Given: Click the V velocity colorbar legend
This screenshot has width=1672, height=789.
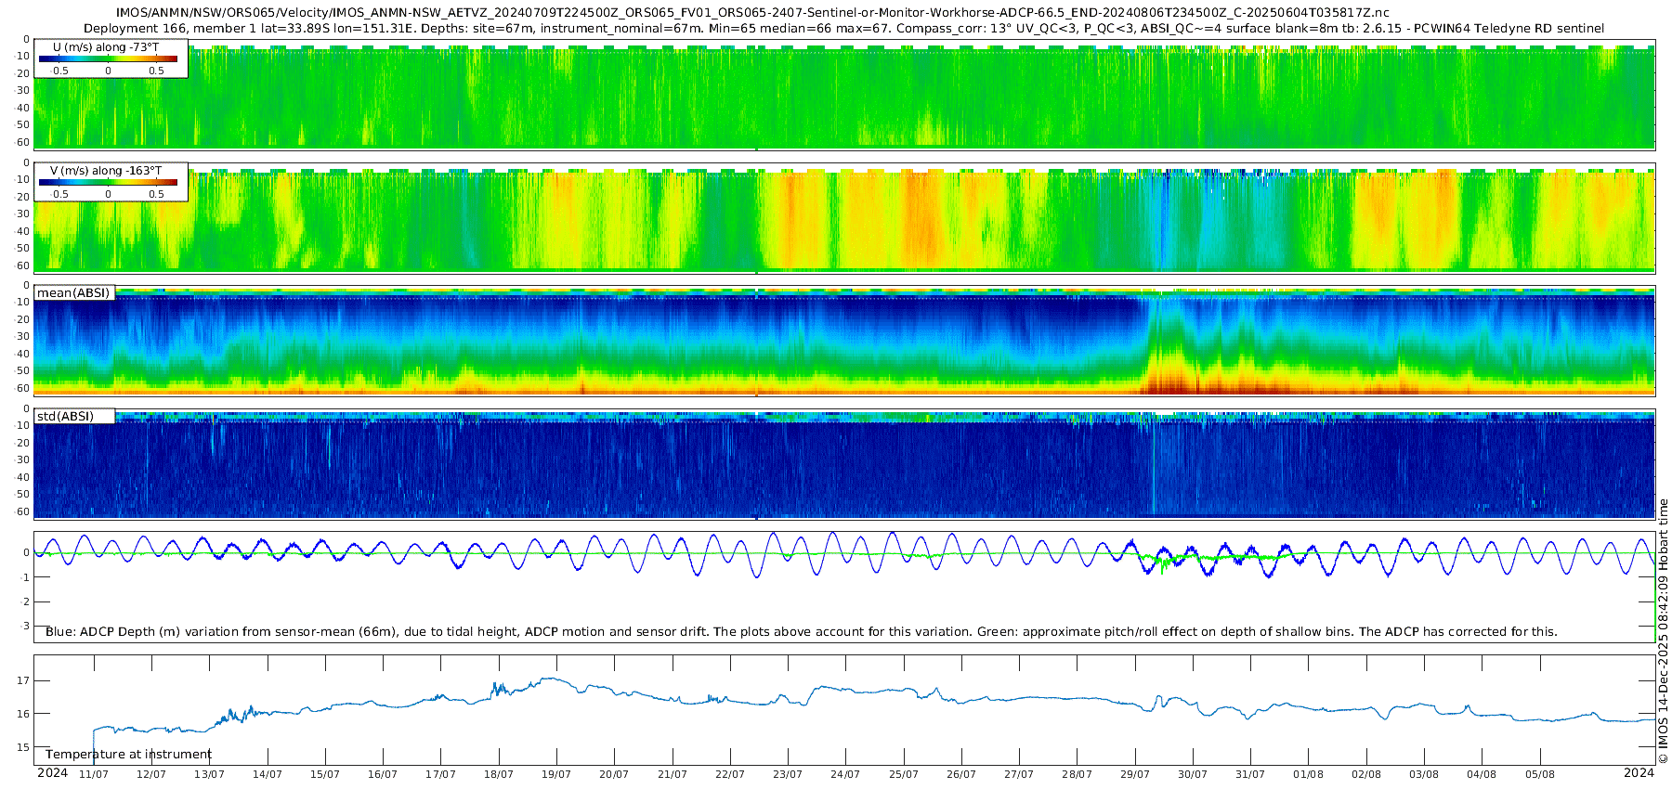Looking at the screenshot, I should [111, 182].
